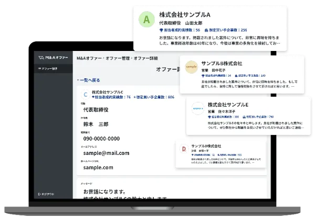Click ログアウト at sidebar bottom
The image size is (315, 218).
(x=48, y=194)
